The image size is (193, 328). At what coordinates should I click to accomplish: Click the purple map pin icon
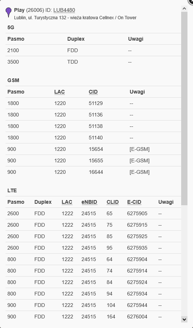tap(9, 12)
